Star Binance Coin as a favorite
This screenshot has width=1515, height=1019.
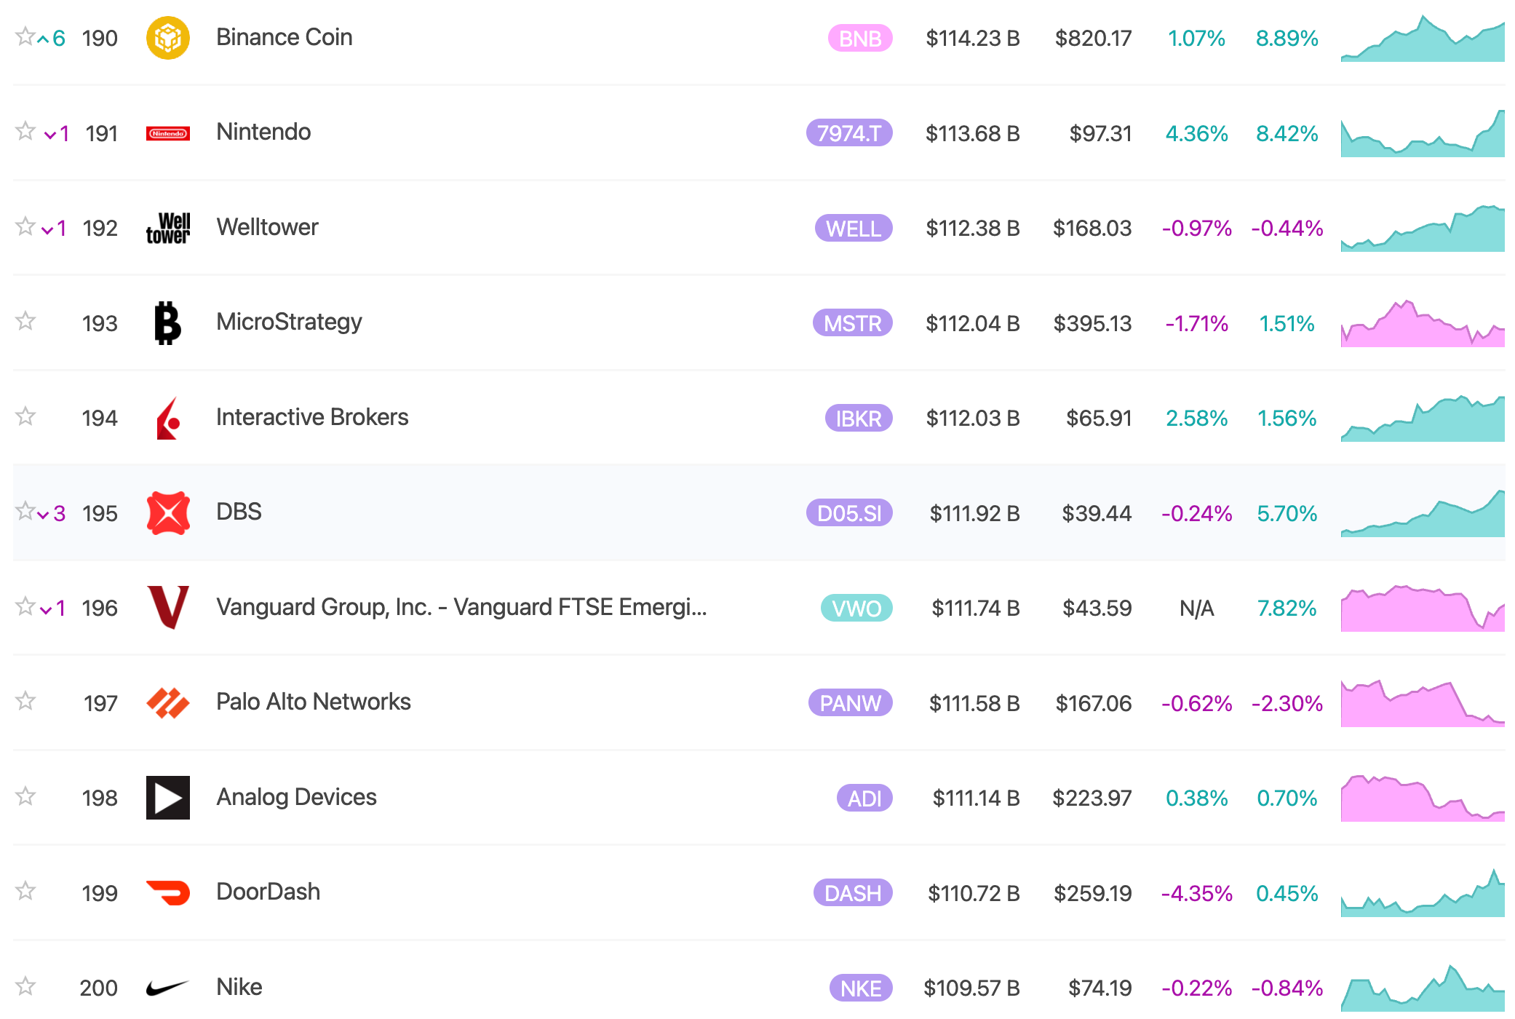(25, 36)
